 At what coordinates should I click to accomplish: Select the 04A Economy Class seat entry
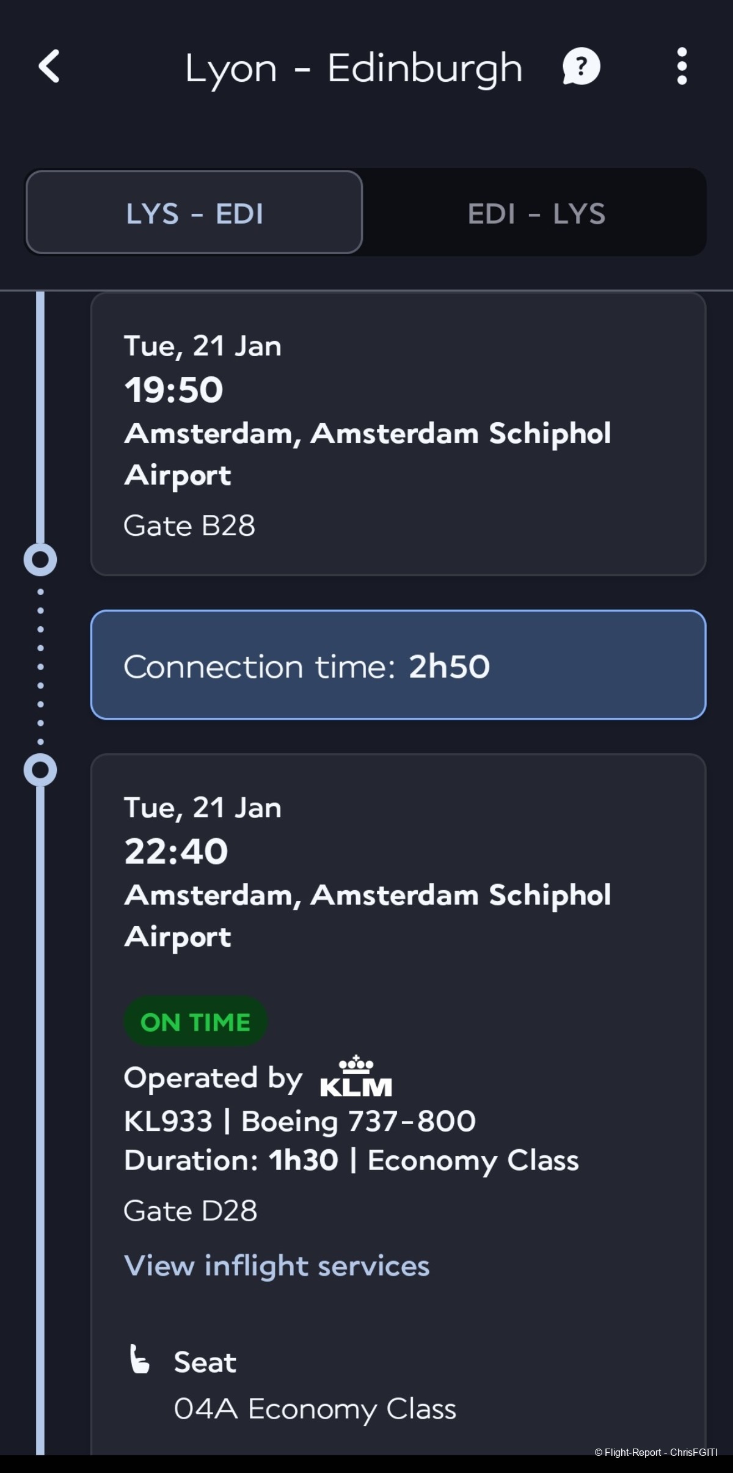coord(315,1409)
